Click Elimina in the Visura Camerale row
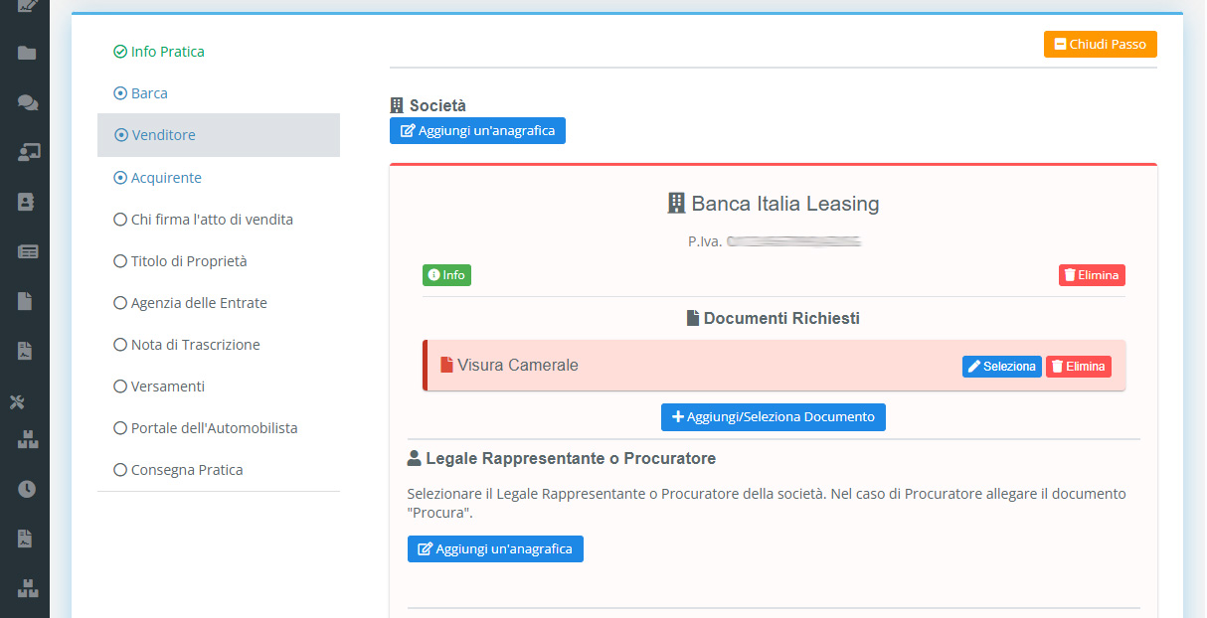 [x=1079, y=367]
